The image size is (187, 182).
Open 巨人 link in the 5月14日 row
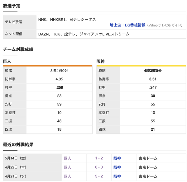click(x=67, y=158)
